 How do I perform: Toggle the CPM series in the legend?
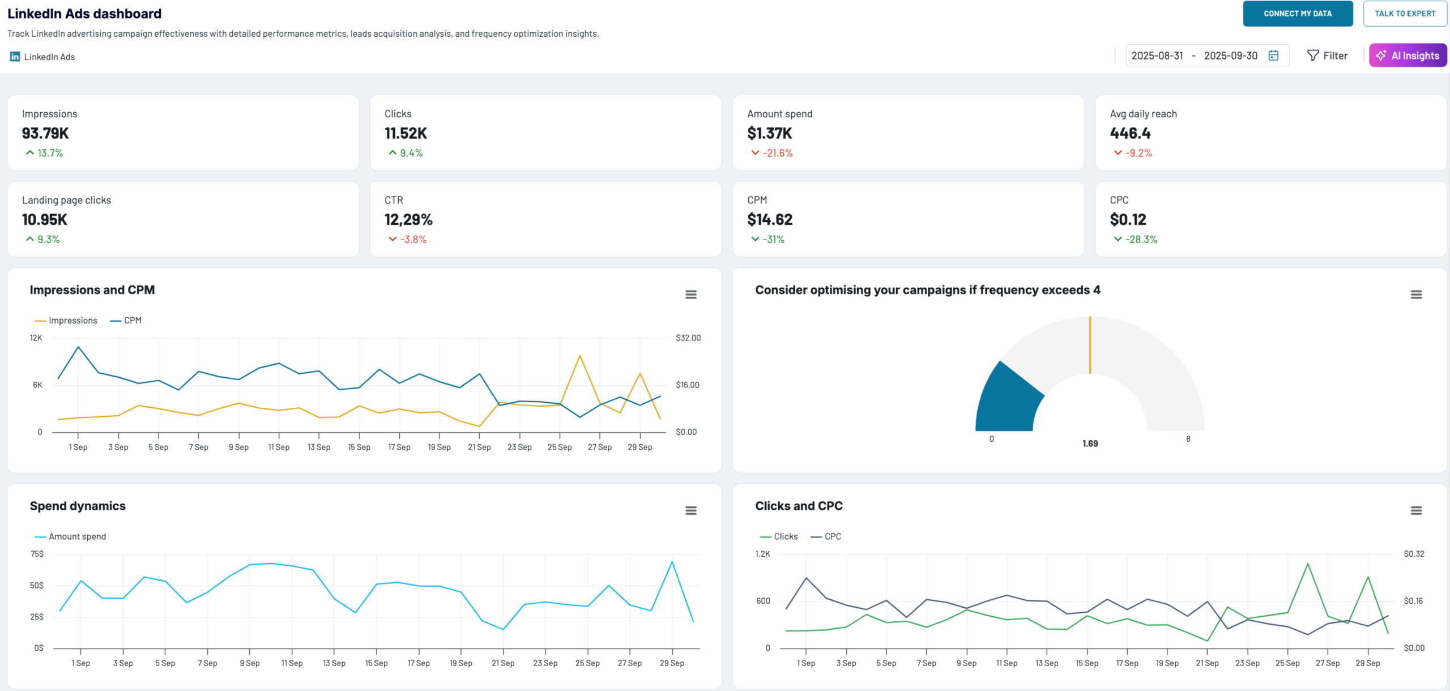pos(133,321)
